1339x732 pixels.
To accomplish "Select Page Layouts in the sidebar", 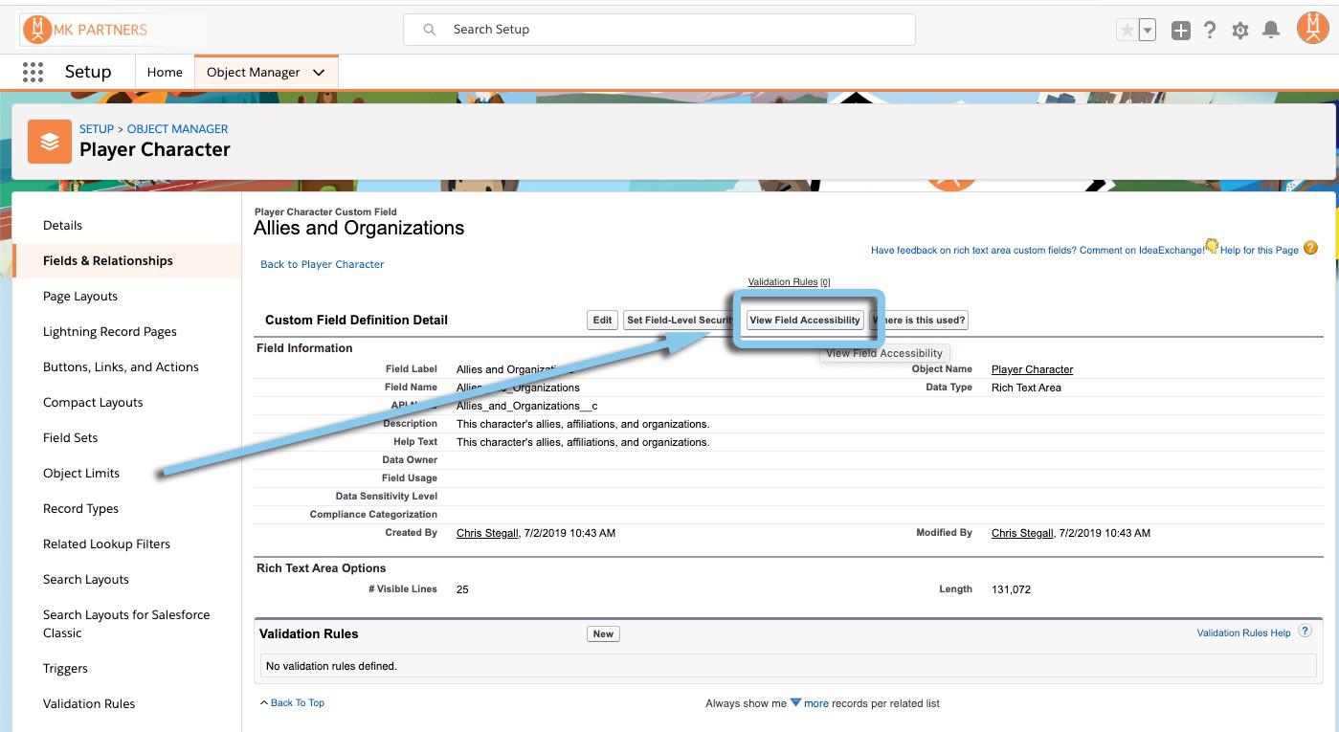I will 80,297.
